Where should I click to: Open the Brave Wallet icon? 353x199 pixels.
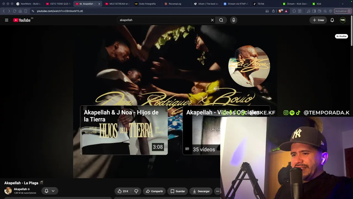coord(320,11)
